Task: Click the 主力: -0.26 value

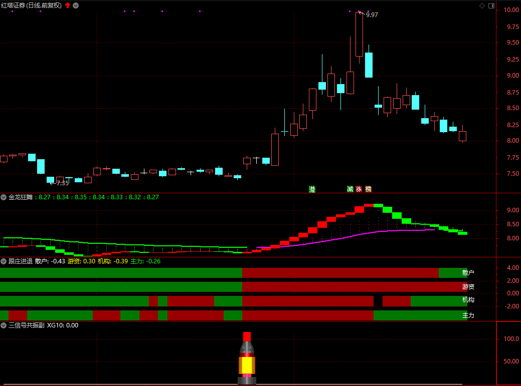Action: [145, 261]
